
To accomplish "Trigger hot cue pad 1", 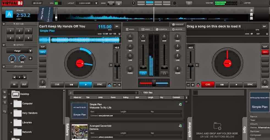I will (x=10, y=31).
